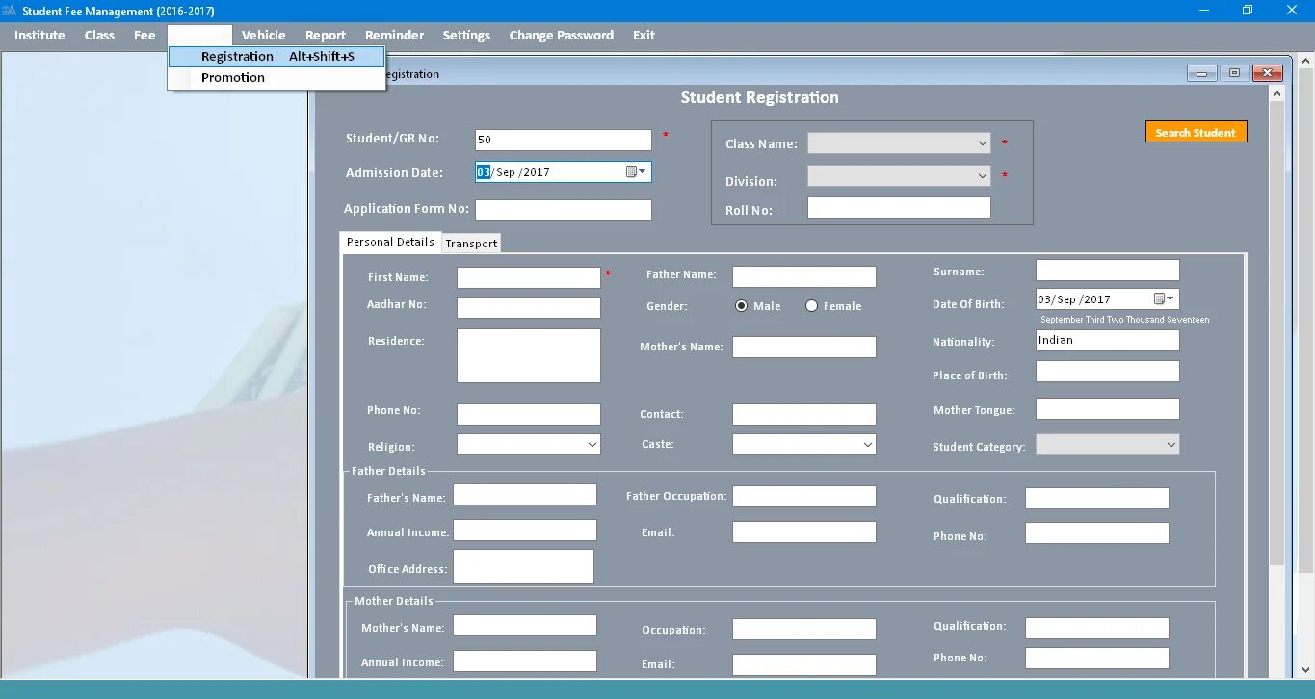1315x699 pixels.
Task: Choose Registration from the open menu
Action: [x=276, y=56]
